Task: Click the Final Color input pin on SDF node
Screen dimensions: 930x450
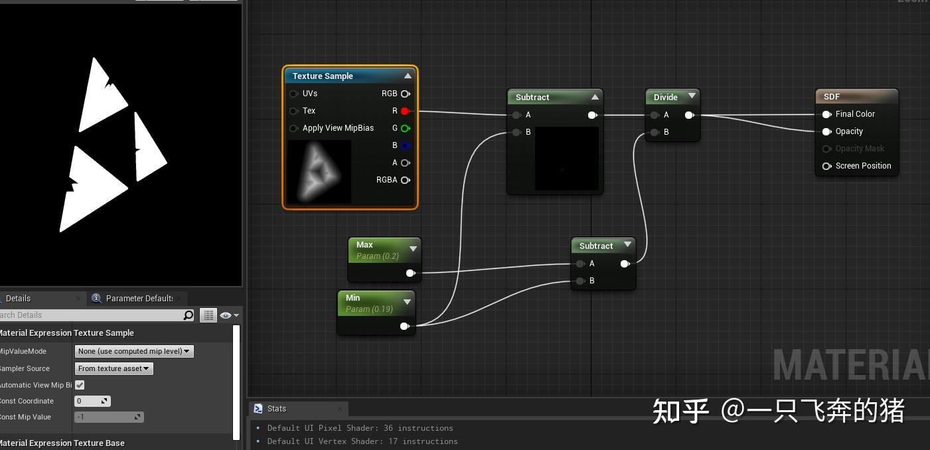Action: click(x=827, y=114)
